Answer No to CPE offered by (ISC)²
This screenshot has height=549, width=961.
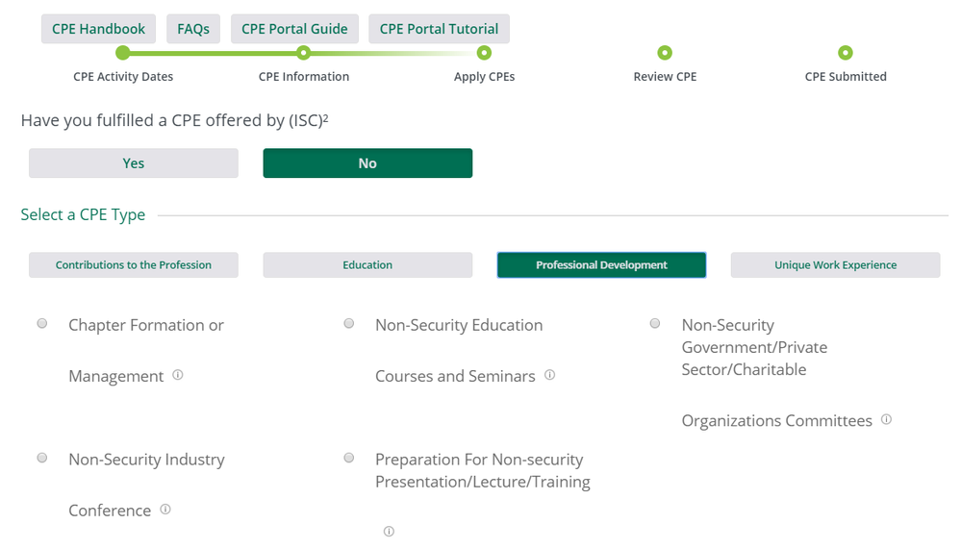pyautogui.click(x=367, y=163)
